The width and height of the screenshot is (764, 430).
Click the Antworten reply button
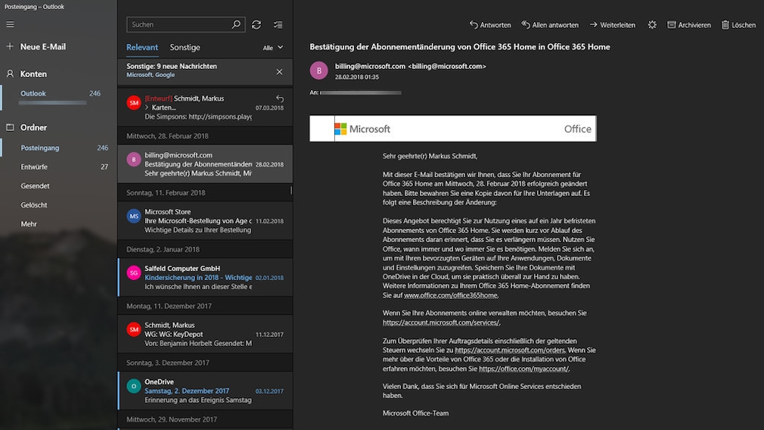tap(490, 25)
